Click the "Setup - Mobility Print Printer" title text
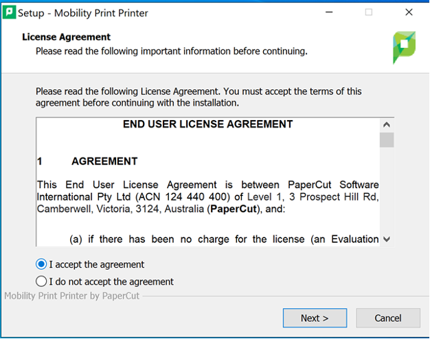 (x=82, y=12)
